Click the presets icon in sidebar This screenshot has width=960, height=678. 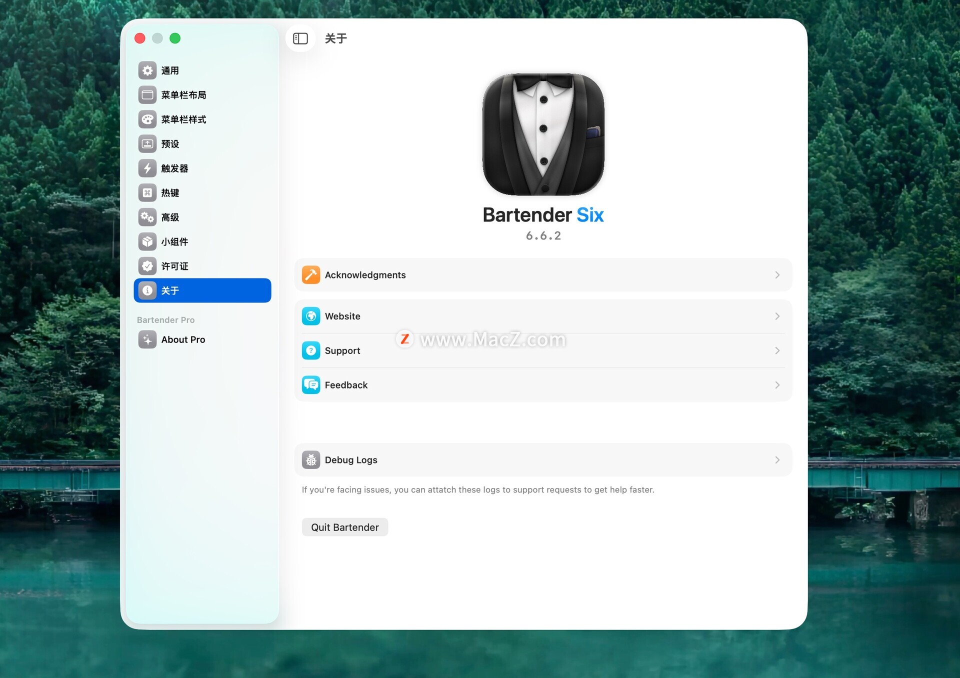point(147,144)
